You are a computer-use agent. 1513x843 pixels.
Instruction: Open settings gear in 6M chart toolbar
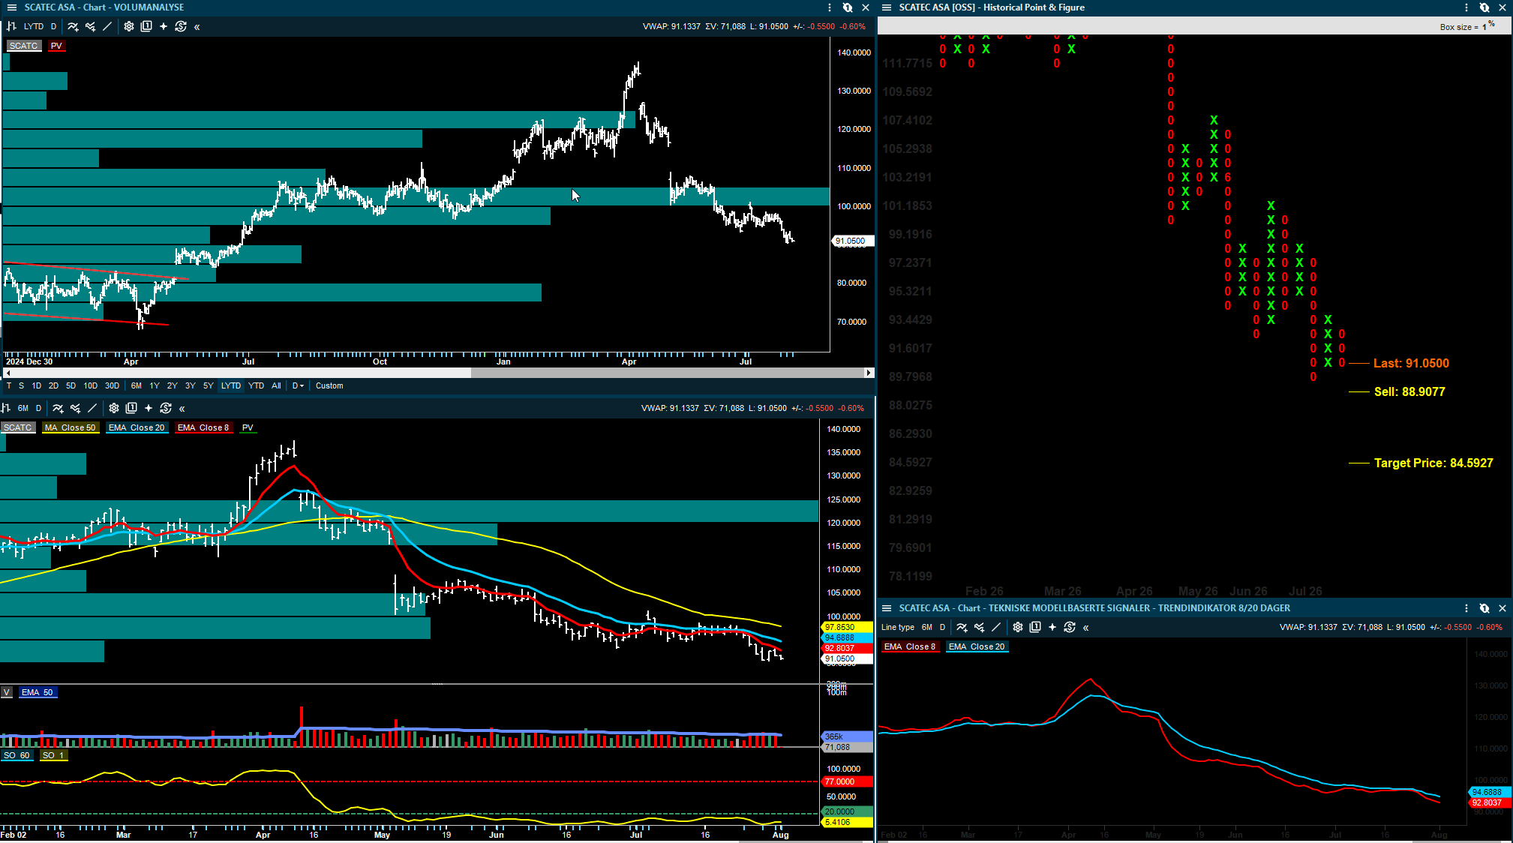(114, 408)
